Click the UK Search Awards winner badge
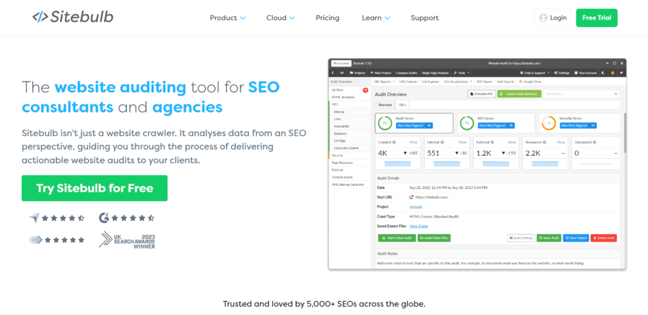Screen dimensions: 648x315 tap(127, 240)
